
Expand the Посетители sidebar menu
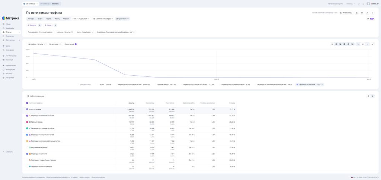tap(11, 40)
